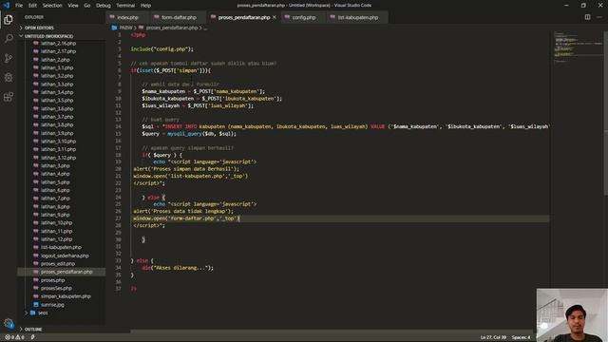608x342 pixels.
Task: Open latihan_3.5.php in explorer
Action: point(57,101)
